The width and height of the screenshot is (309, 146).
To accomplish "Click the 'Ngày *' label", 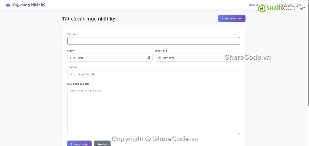I will tap(71, 51).
